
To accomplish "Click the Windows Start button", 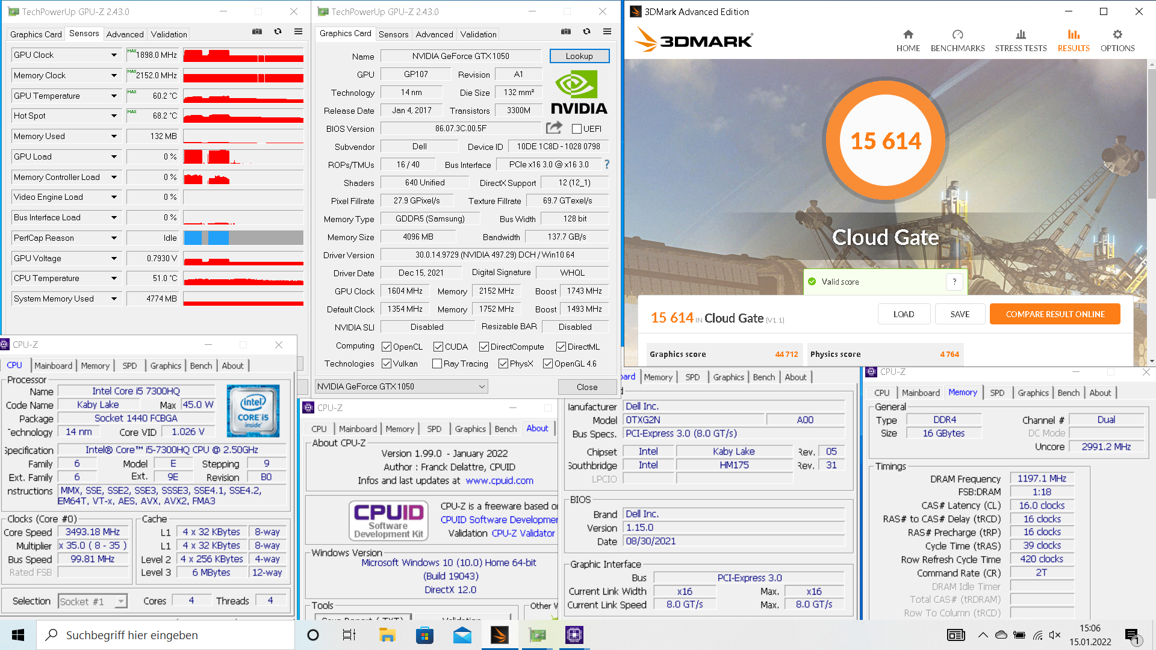I will pos(18,635).
